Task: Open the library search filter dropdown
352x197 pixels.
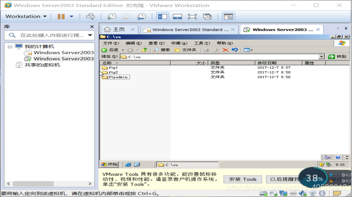Action: pos(90,35)
